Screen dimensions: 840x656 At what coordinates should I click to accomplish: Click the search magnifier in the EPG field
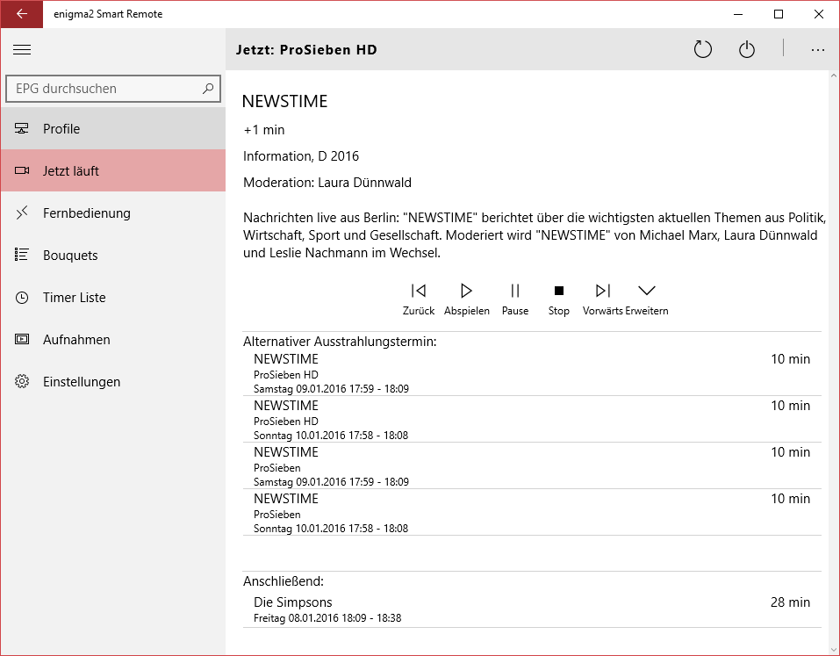(207, 89)
